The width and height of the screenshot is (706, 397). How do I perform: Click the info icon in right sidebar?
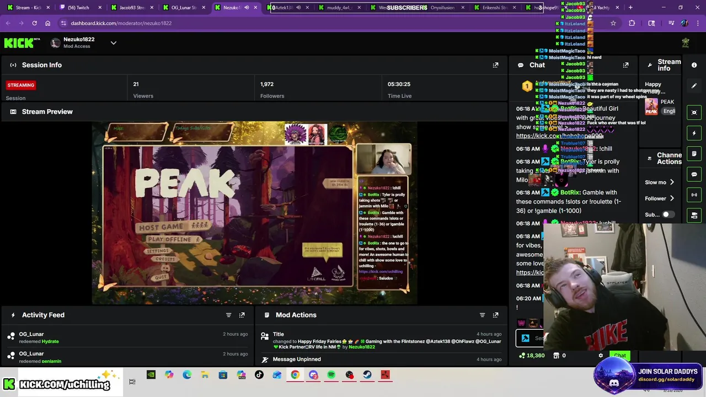point(694,65)
